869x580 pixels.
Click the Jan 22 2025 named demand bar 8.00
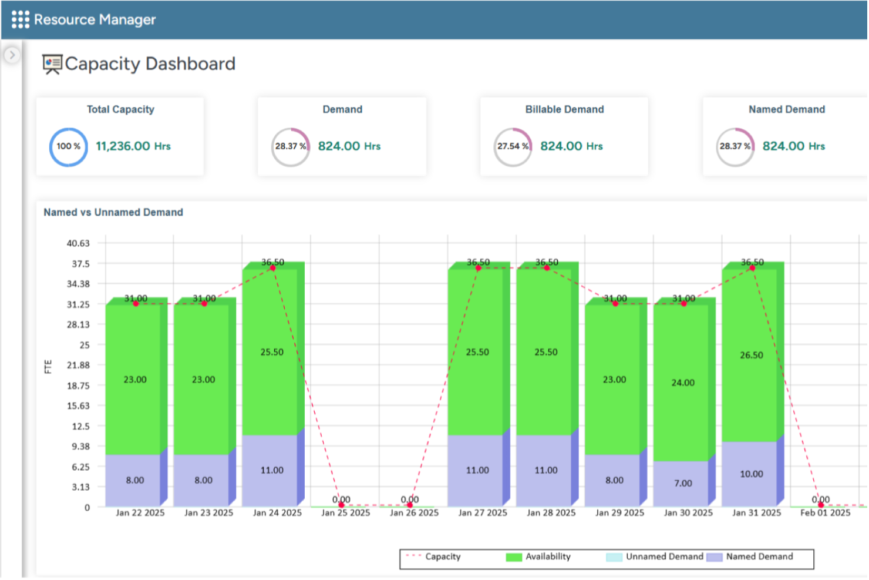133,481
